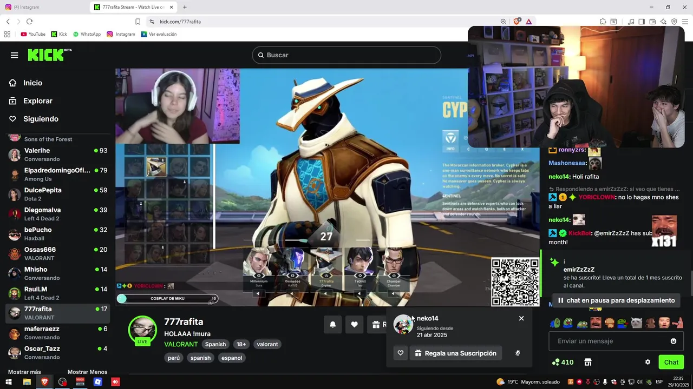Viewport: 693px width, 389px height.
Task: Open RaulLM channel in sidebar
Action: 57,293
